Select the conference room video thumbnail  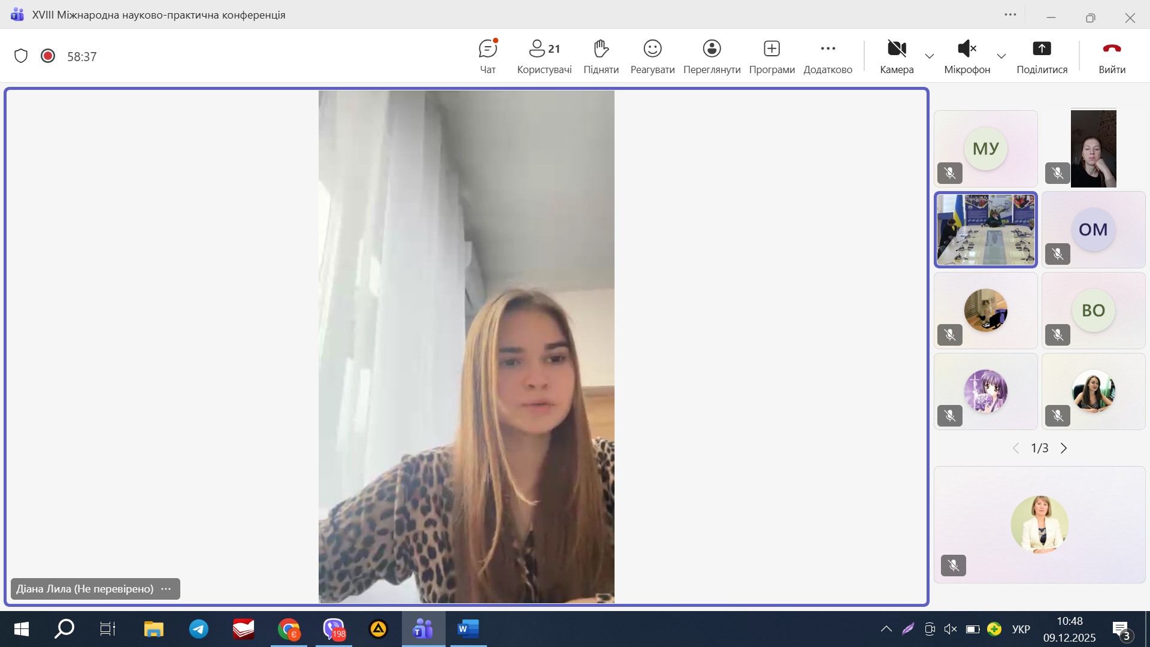coord(985,229)
